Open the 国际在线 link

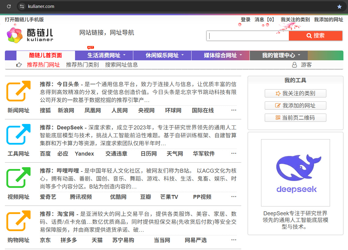[x=203, y=110]
